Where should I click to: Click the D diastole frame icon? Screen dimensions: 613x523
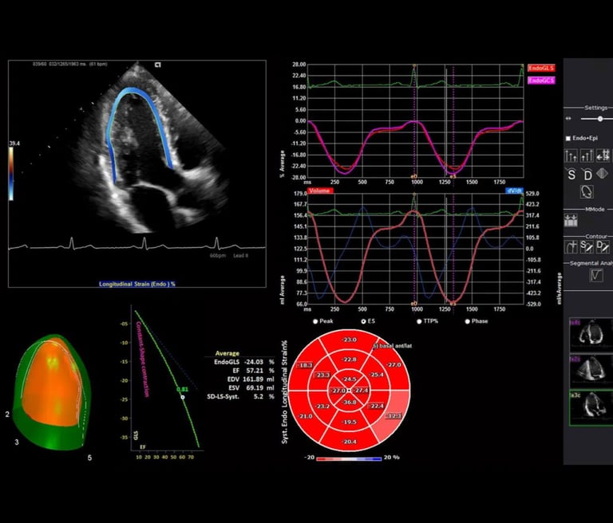click(x=587, y=175)
